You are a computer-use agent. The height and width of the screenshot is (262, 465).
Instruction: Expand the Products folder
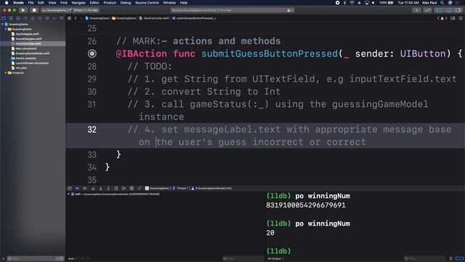pyautogui.click(x=6, y=73)
